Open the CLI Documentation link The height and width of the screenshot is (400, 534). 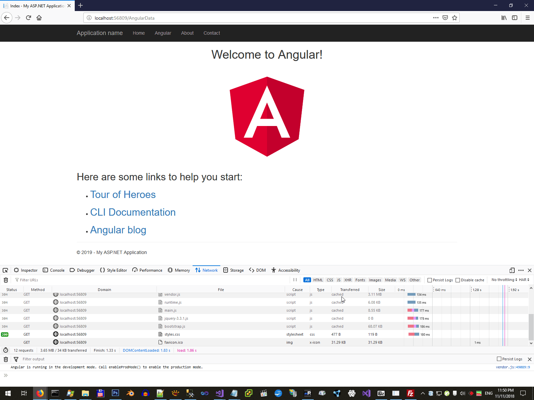coord(133,212)
